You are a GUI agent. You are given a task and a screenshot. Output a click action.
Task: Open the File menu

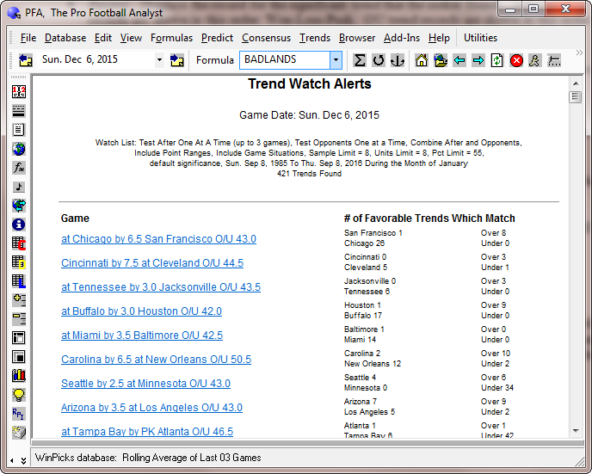pos(28,38)
